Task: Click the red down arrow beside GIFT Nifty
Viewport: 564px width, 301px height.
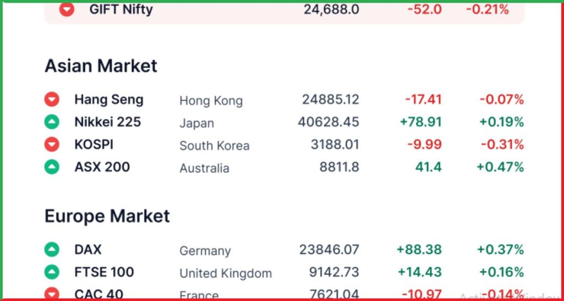Action: pos(67,9)
